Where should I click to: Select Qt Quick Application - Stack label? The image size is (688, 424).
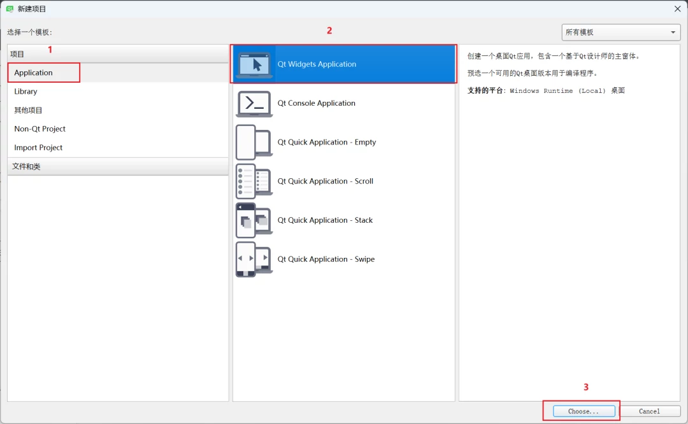point(325,220)
